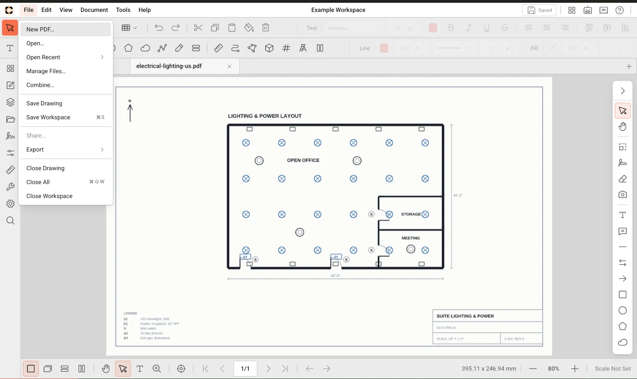Click the paste clipboard icon in toolbar
Viewport: 637px width, 379px height.
(x=232, y=28)
